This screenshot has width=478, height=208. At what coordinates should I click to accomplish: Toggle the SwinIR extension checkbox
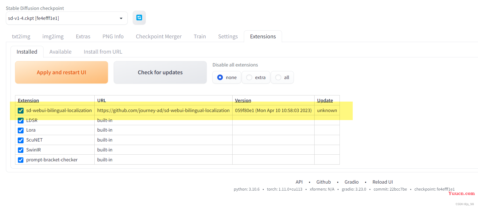(x=21, y=150)
